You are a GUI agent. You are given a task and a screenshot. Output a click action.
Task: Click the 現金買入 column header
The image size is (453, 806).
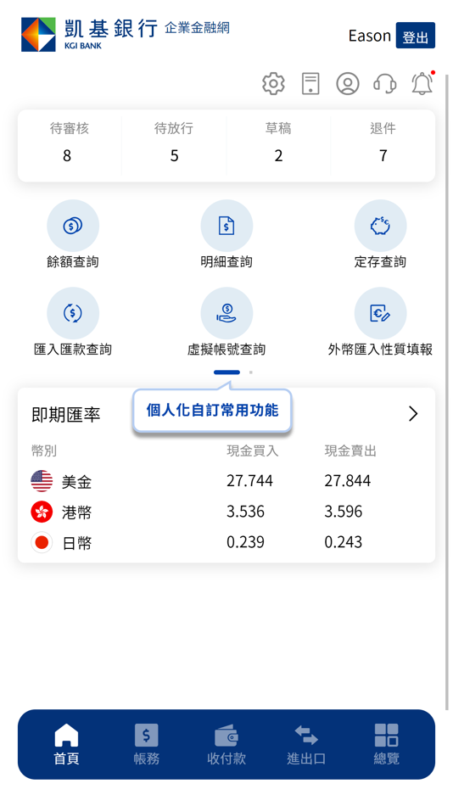coord(253,451)
